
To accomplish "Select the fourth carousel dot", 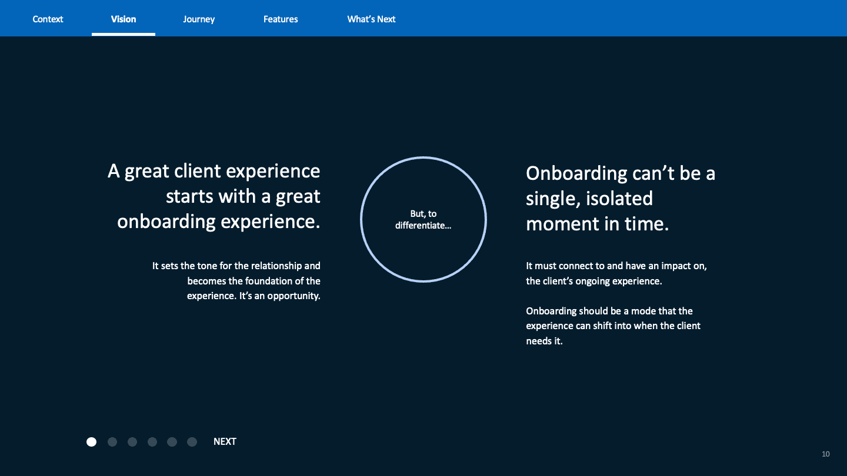I will (152, 441).
